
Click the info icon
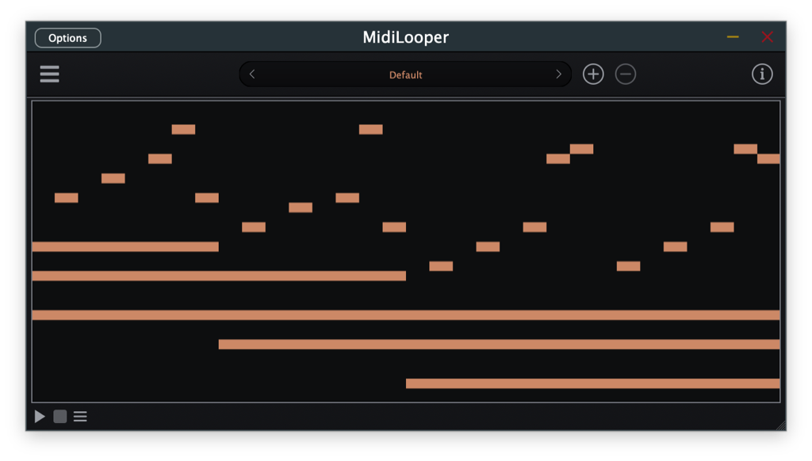[x=763, y=74]
